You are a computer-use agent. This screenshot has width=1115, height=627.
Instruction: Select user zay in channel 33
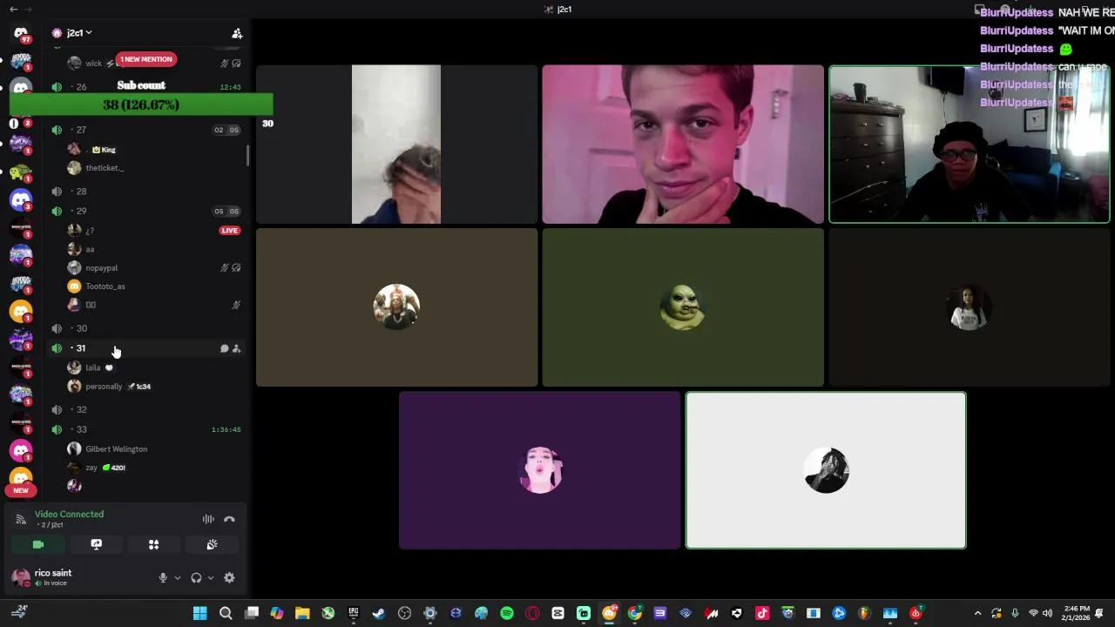91,468
